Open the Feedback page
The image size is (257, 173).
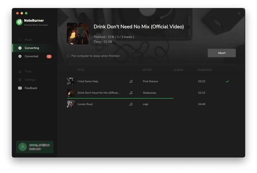[35, 88]
